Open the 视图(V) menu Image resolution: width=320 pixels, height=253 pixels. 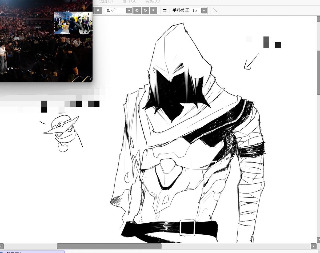[x=106, y=1]
